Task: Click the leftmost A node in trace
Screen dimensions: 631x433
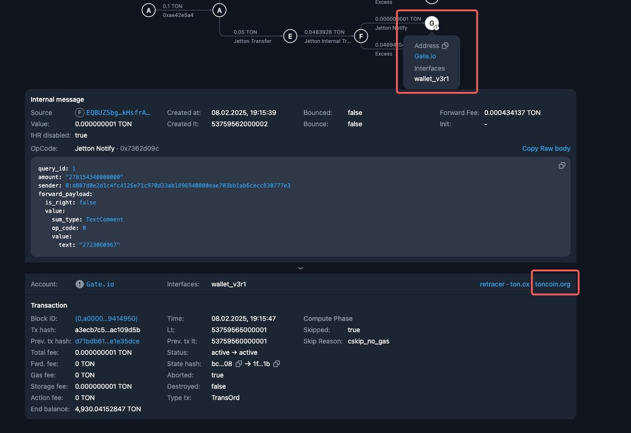Action: (148, 10)
